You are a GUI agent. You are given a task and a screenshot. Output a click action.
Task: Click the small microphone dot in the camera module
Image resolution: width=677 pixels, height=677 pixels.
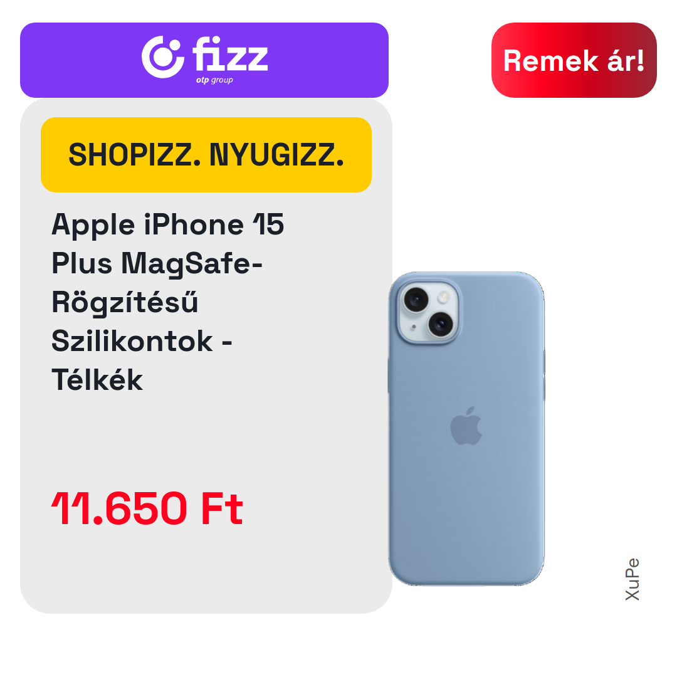click(414, 327)
